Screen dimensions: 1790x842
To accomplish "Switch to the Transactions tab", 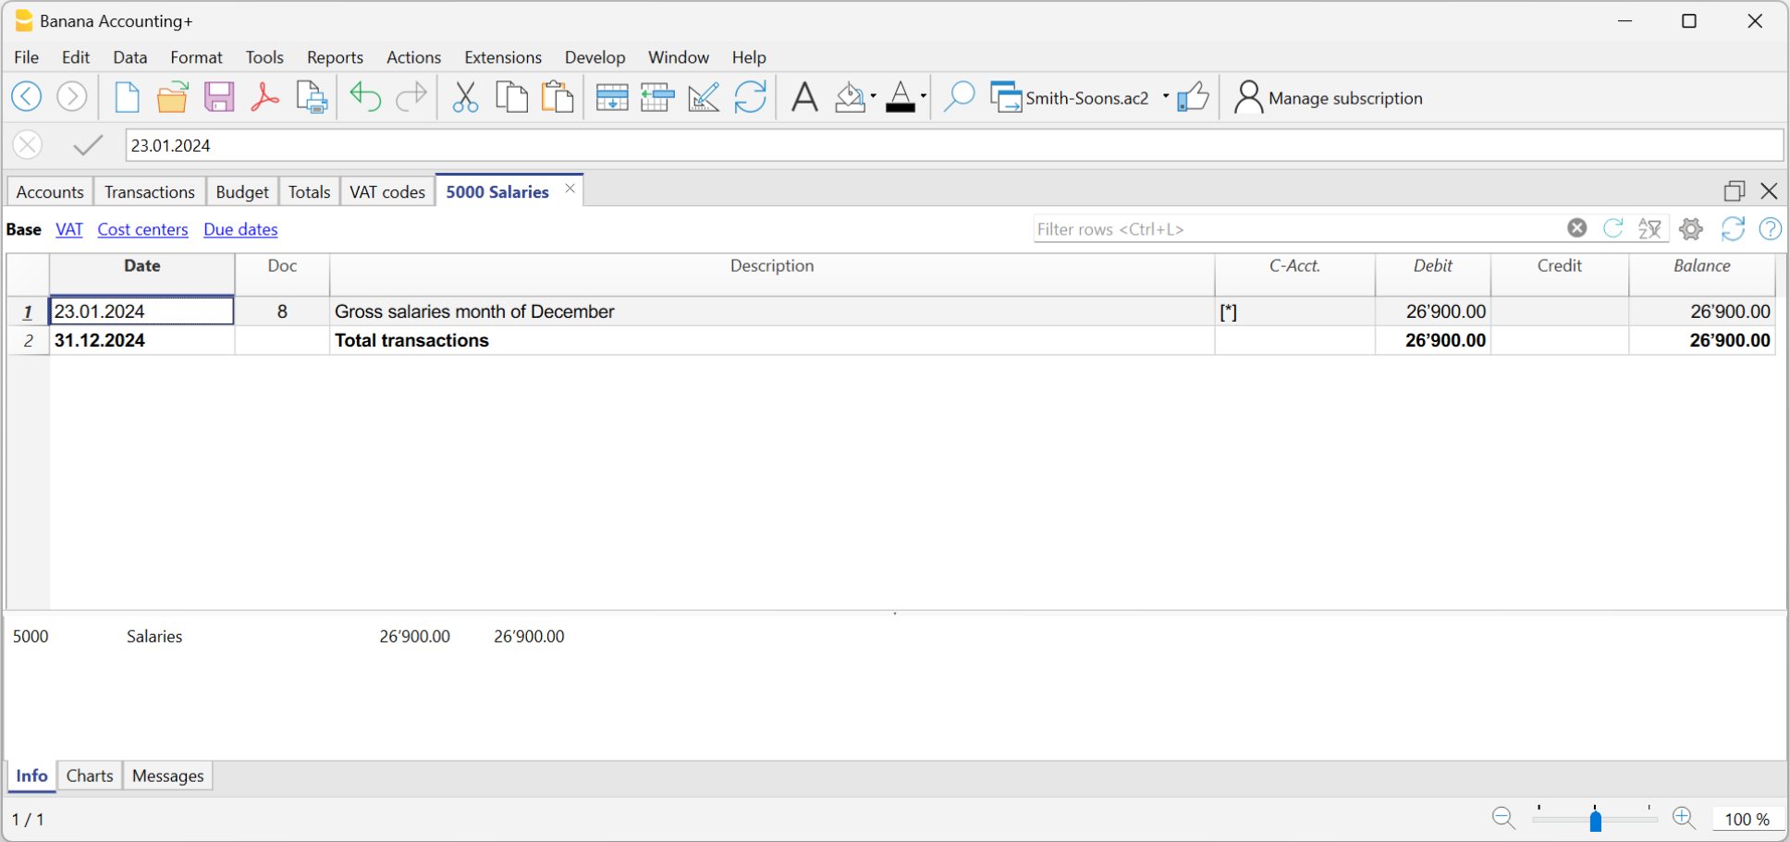I will point(149,191).
